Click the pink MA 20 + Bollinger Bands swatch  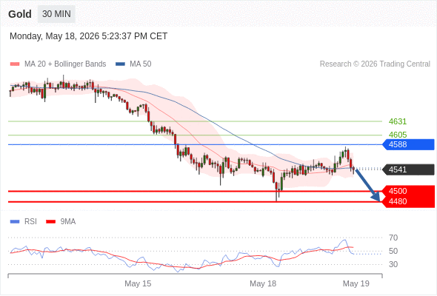pyautogui.click(x=15, y=64)
